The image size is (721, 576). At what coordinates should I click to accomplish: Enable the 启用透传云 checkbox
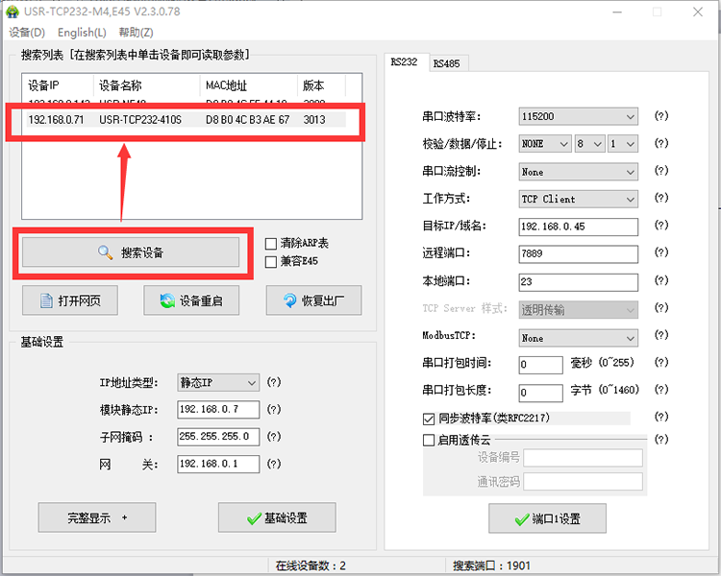coord(429,440)
